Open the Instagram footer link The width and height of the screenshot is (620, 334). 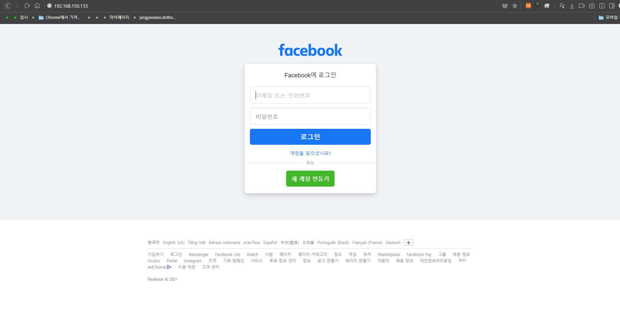tap(193, 261)
